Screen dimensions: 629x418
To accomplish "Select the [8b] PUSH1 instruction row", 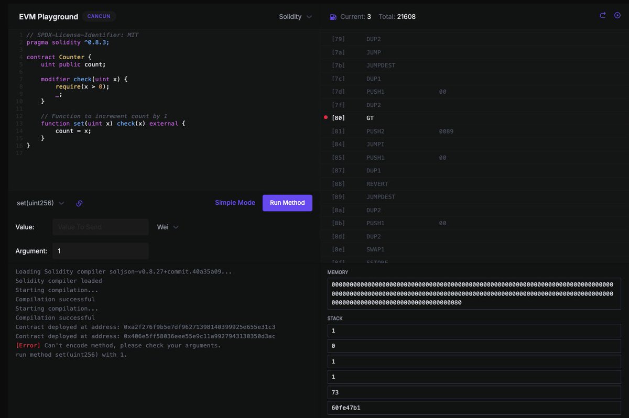I will click(474, 223).
